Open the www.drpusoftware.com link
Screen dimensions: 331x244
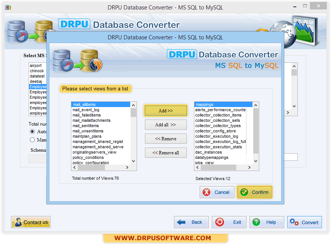(163, 238)
